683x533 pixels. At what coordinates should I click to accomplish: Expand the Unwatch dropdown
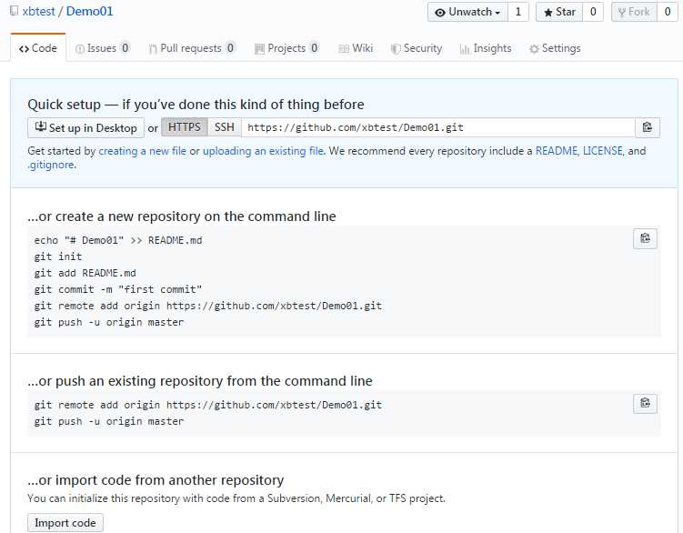[467, 12]
